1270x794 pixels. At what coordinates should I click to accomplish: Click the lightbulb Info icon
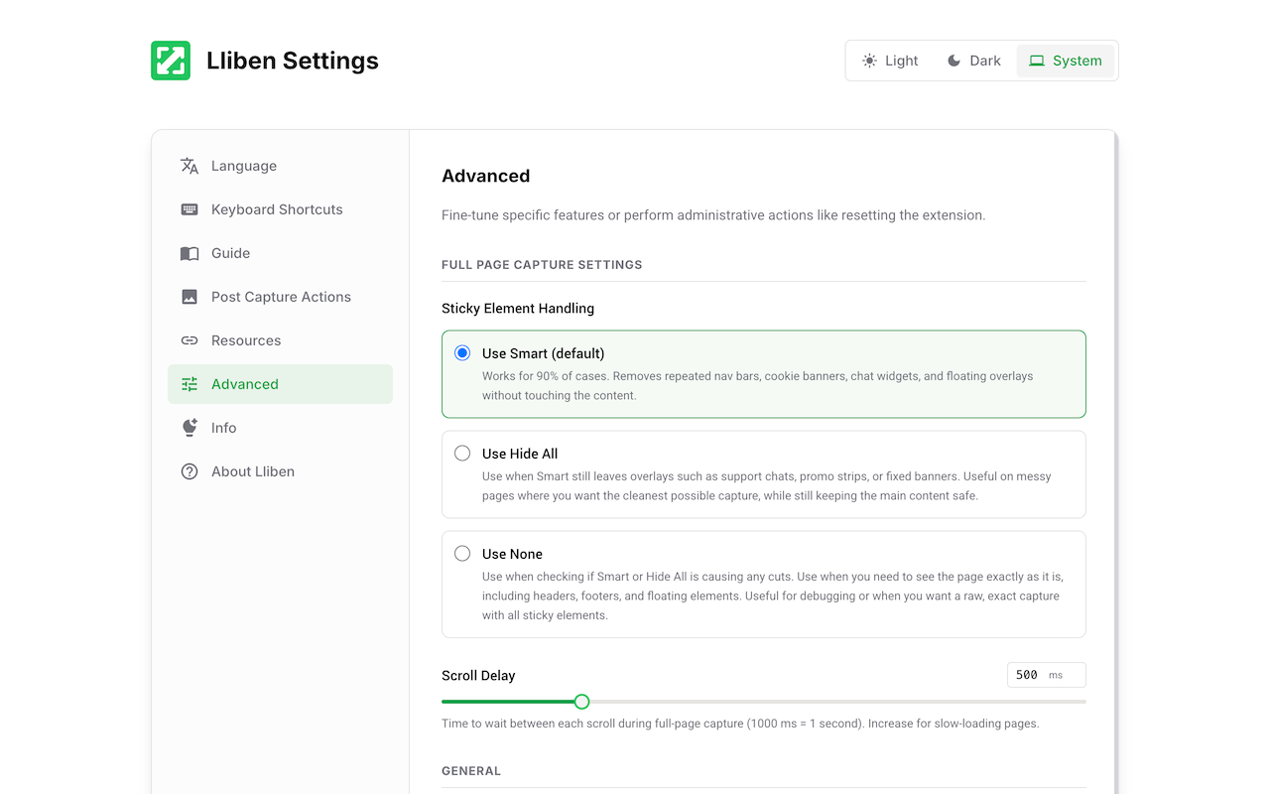pos(190,428)
